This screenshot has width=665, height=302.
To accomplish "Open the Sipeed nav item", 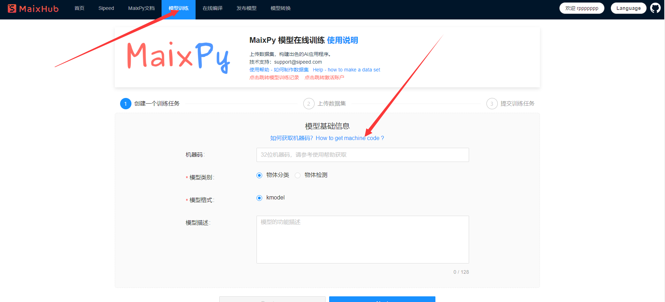I will coord(106,8).
